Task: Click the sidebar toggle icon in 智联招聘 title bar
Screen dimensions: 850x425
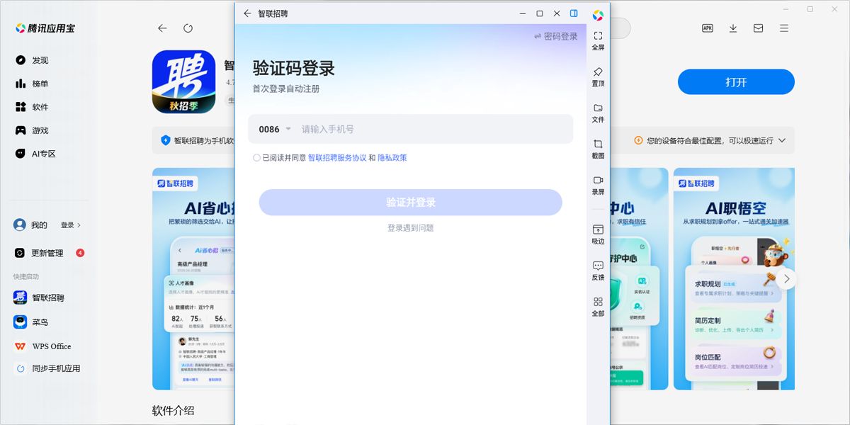Action: point(574,13)
